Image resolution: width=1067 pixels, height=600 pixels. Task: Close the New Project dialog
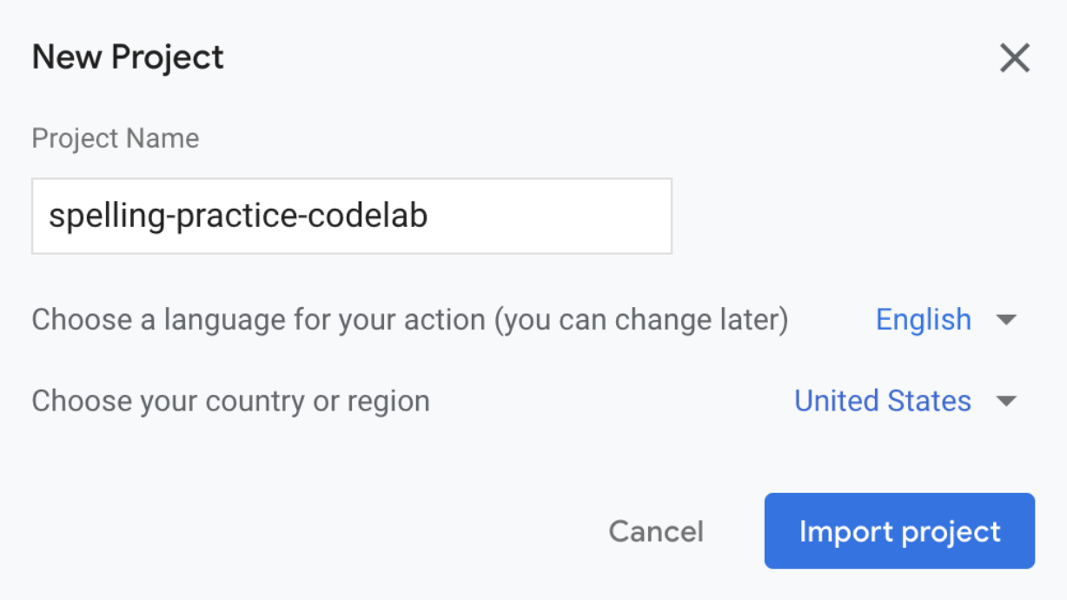[x=1014, y=59]
